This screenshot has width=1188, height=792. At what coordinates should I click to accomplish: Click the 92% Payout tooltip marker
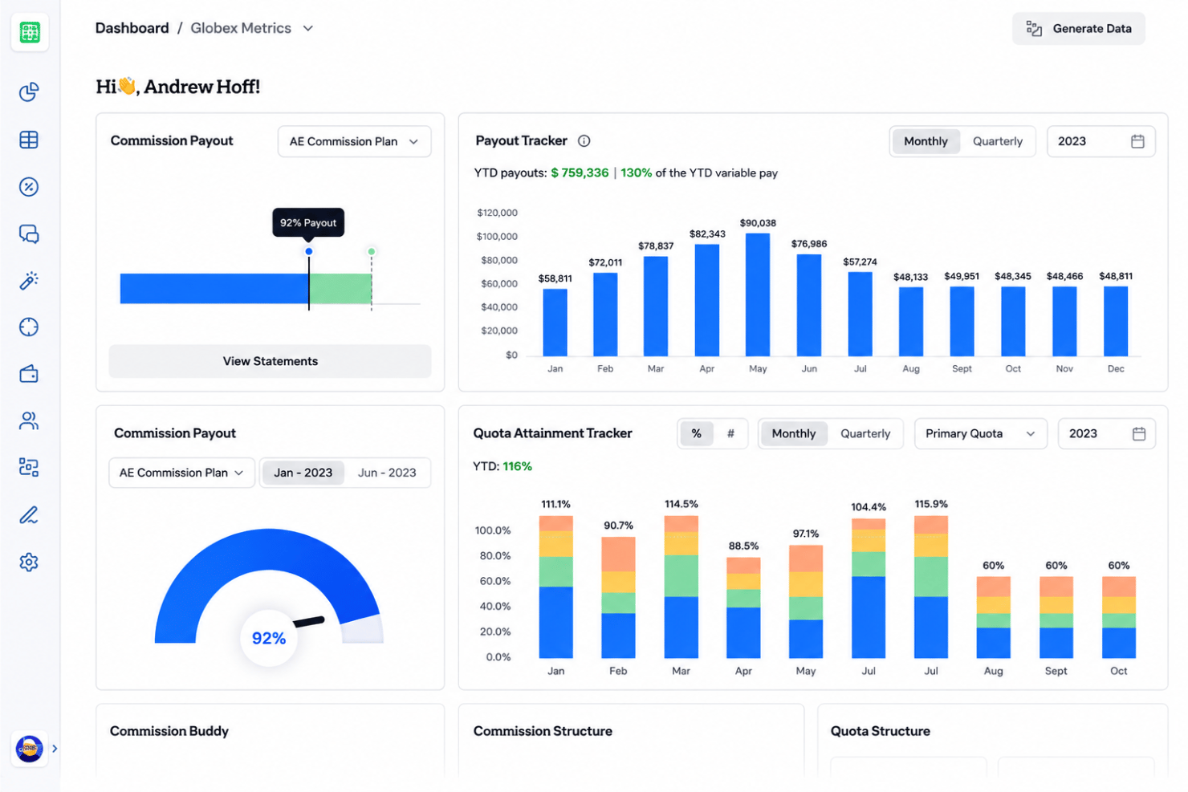308,223
